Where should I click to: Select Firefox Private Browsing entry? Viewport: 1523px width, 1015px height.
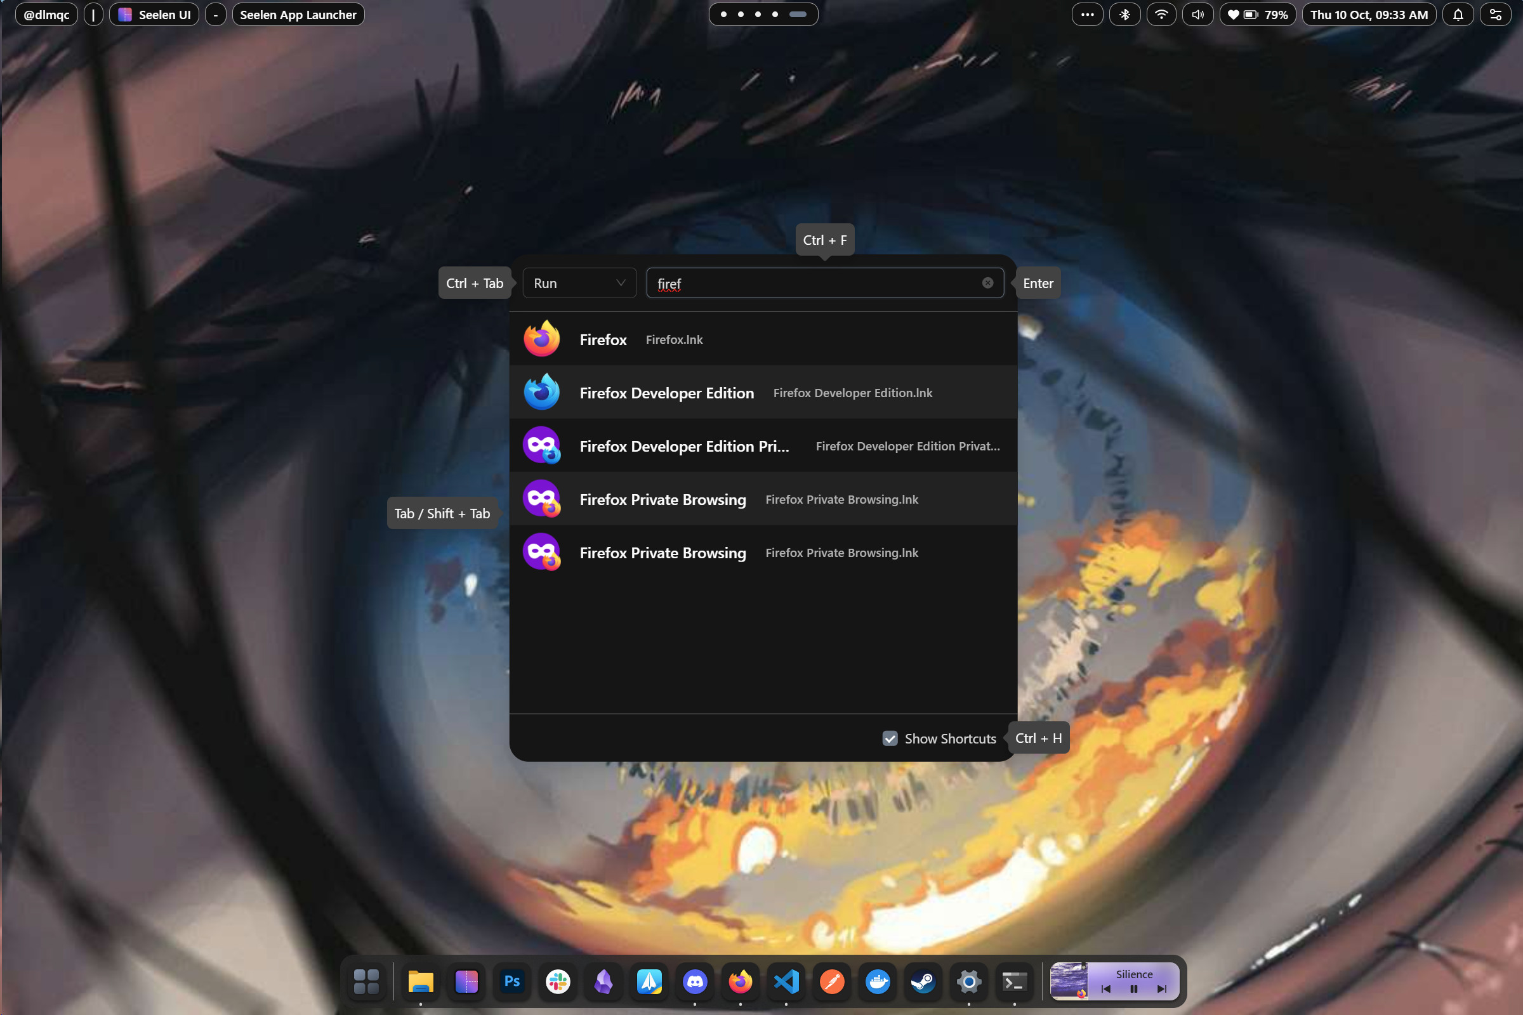coord(762,499)
